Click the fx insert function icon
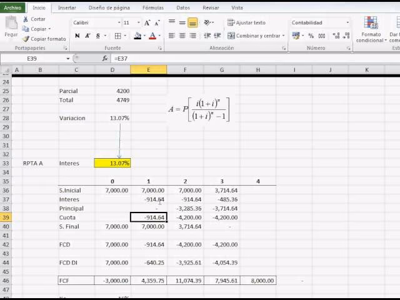This screenshot has height=300, width=400. (x=105, y=58)
